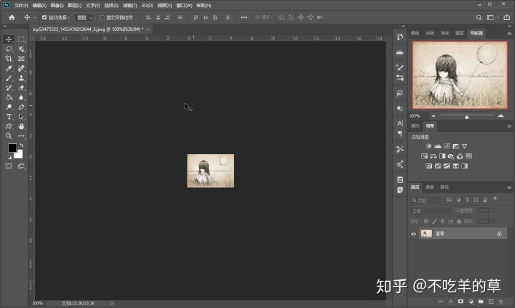Select the Pen tool
515x308 pixels.
coord(21,107)
